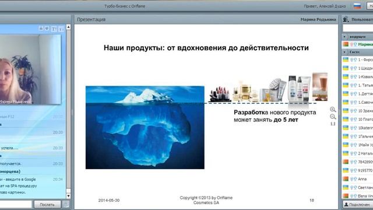Image resolution: width=373 pixels, height=210 pixels.
Task: Open emoticon picker next to Послать button
Action: click(x=66, y=204)
